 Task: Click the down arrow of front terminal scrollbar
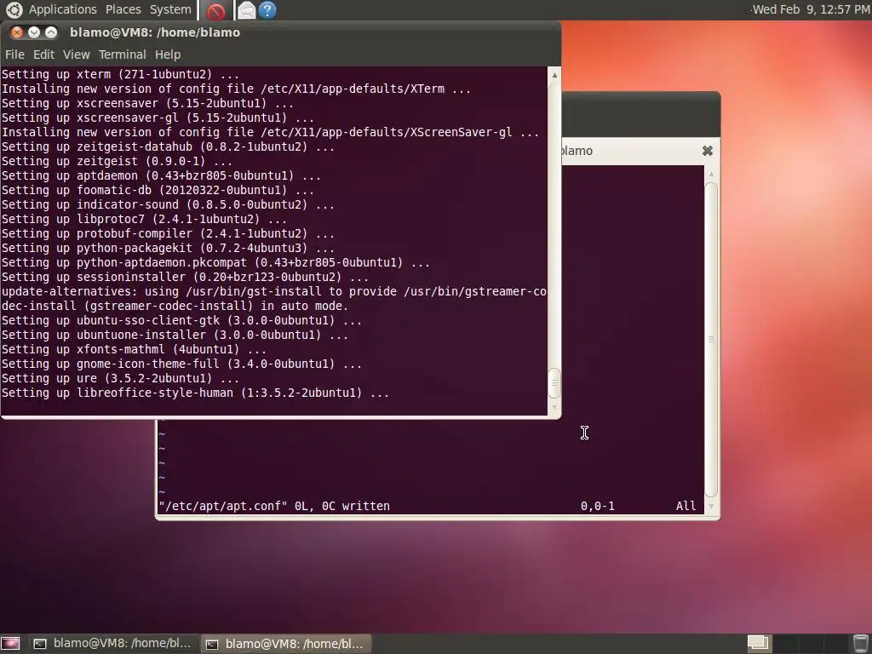coord(554,407)
